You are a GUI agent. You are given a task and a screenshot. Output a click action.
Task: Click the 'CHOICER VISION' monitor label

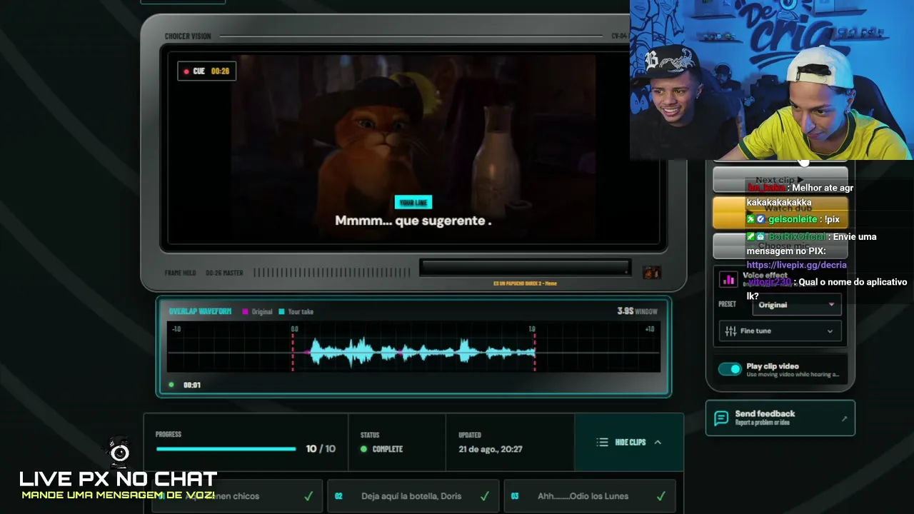188,36
